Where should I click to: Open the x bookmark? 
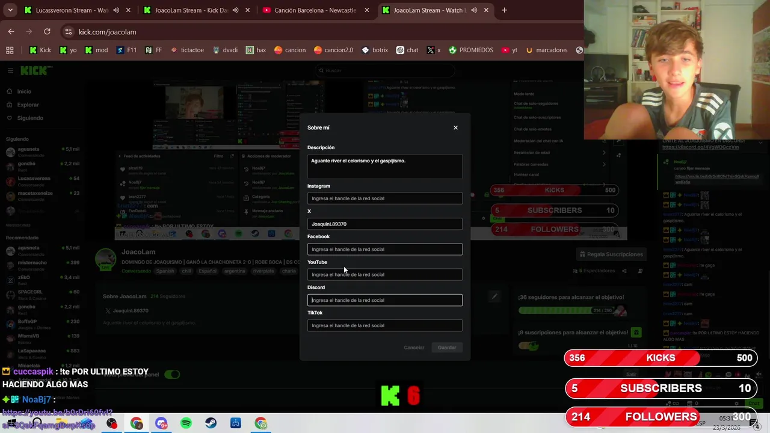(434, 51)
